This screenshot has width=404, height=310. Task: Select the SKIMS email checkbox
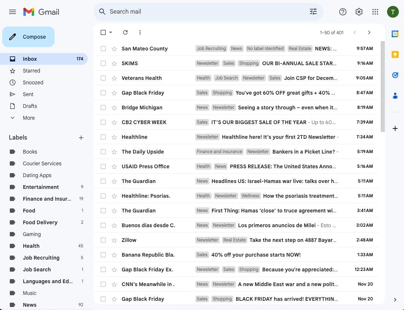coord(103,63)
